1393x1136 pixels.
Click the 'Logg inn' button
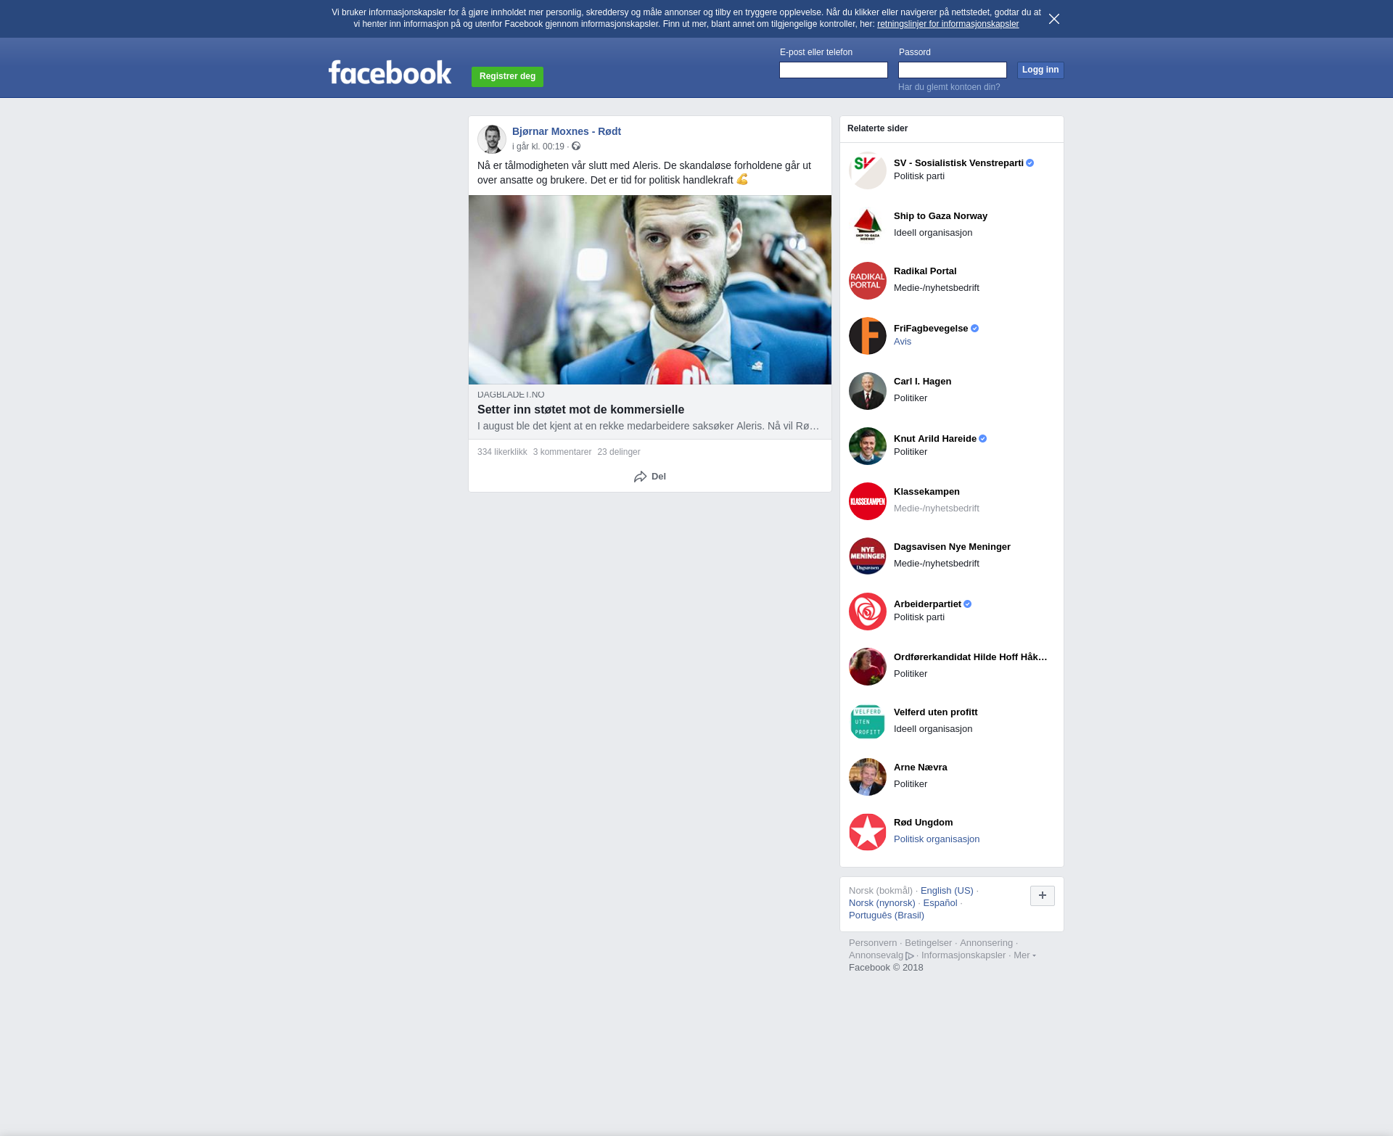coord(1040,70)
